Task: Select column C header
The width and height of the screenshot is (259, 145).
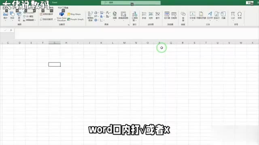Action: click(x=8, y=43)
